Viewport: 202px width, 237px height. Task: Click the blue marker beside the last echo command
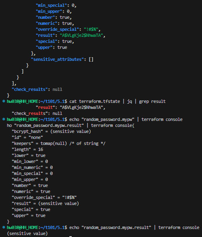(4, 227)
